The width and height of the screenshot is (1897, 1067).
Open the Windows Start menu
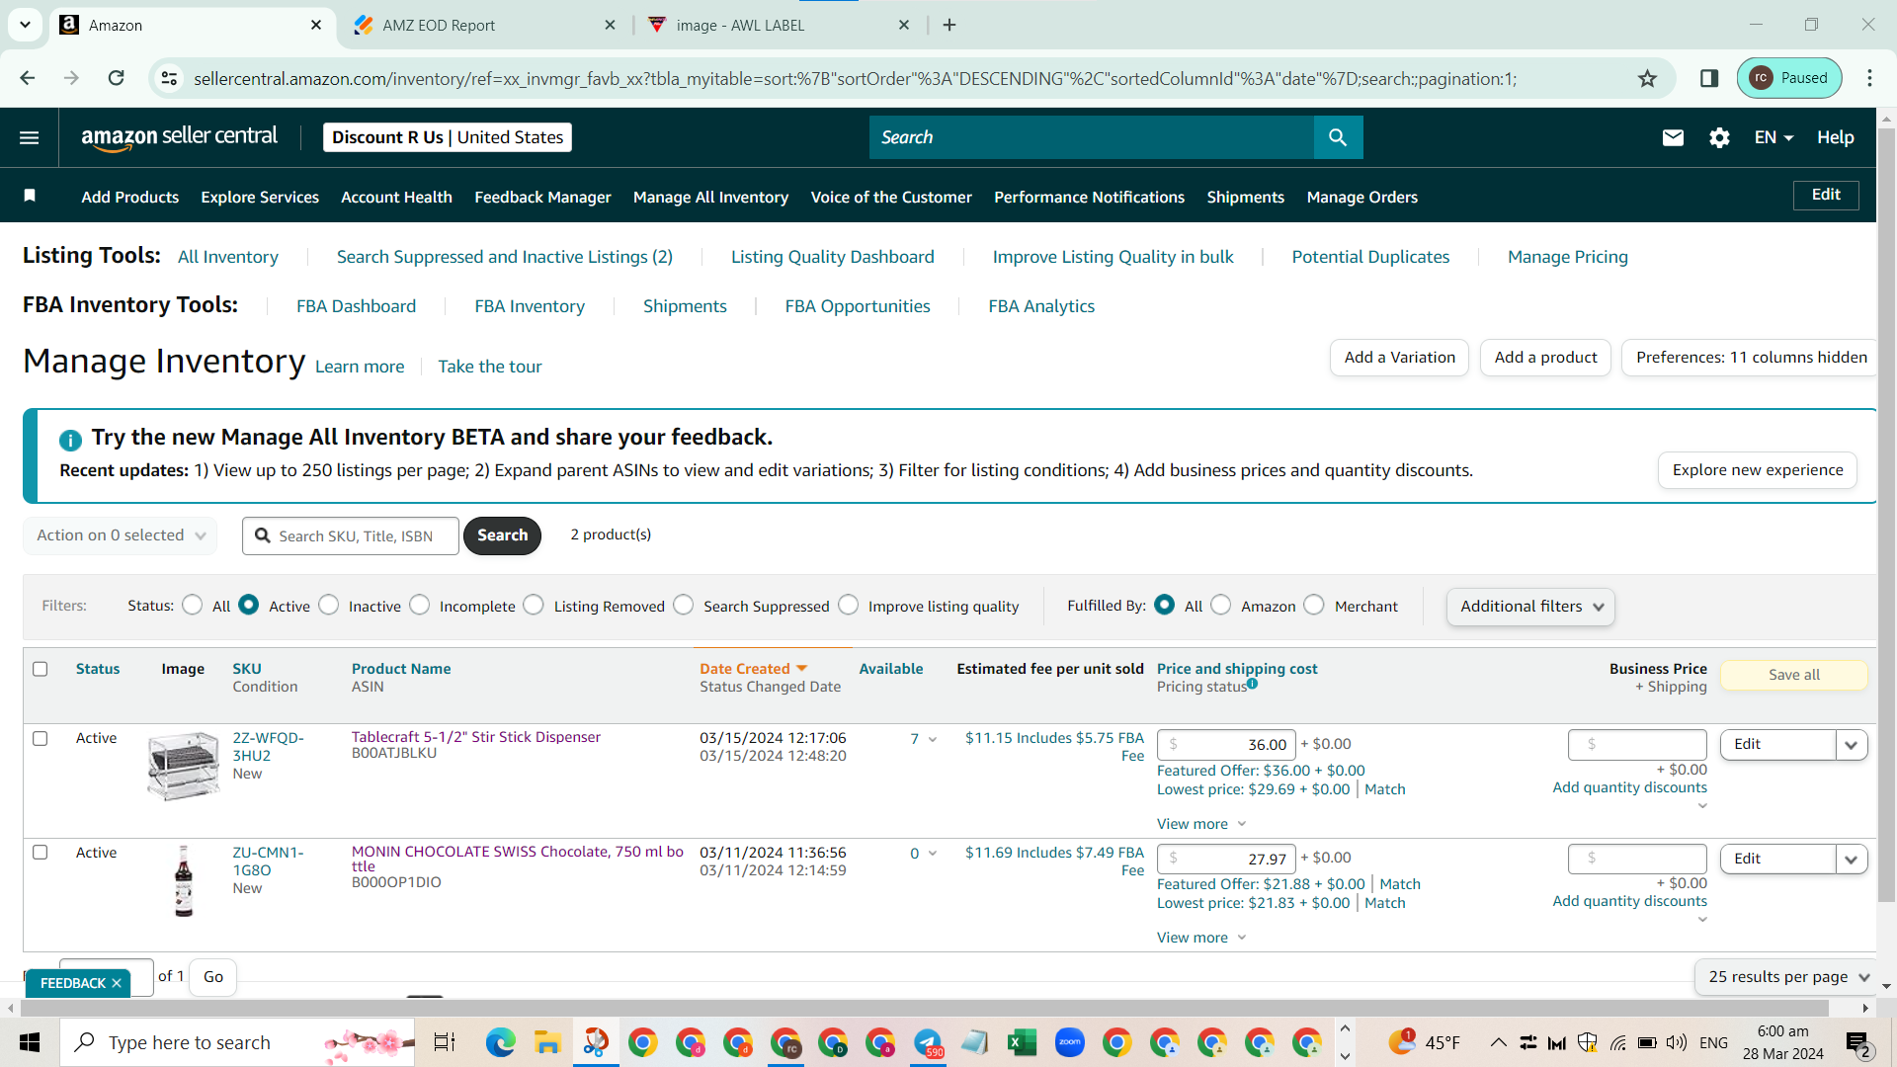(30, 1042)
